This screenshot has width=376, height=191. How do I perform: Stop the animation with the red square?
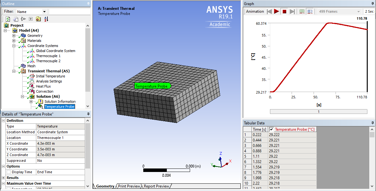[284, 11]
